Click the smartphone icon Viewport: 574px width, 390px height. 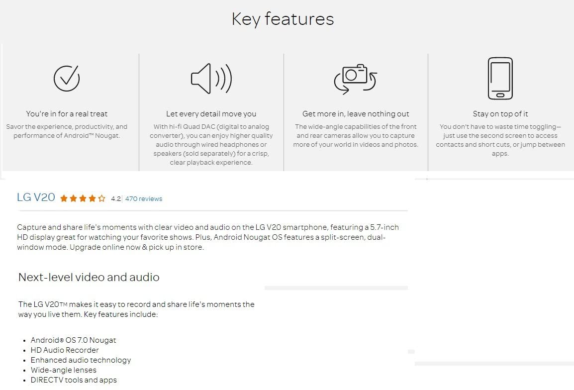point(500,79)
